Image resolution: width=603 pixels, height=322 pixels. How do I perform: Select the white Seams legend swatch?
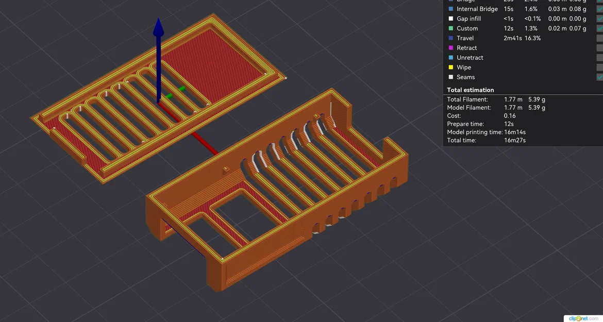click(x=451, y=77)
